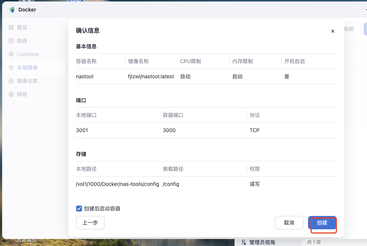Screen dimensions: 367x246
Task: Click the 镜像名称 column header
Action: [x=138, y=61]
